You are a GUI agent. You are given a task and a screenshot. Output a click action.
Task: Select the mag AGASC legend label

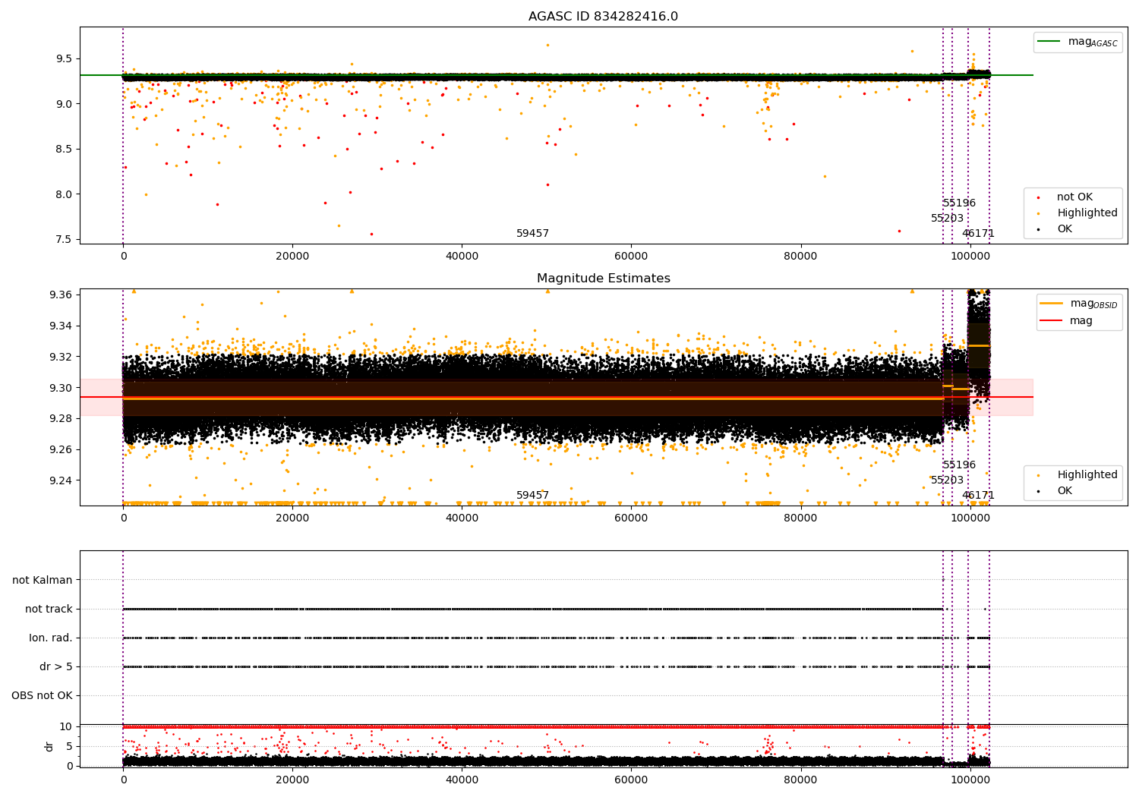pyautogui.click(x=1093, y=42)
